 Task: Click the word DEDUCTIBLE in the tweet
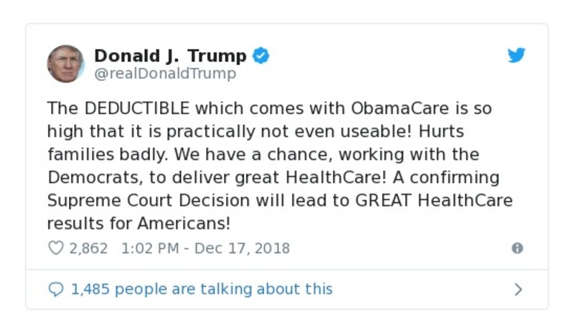[x=137, y=109]
